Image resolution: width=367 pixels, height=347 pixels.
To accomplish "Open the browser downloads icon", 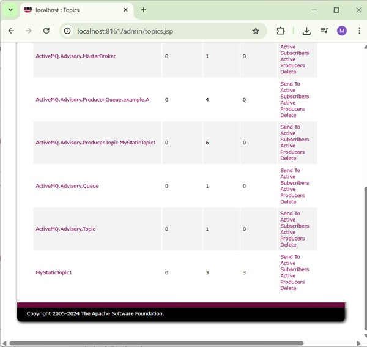I will point(306,31).
